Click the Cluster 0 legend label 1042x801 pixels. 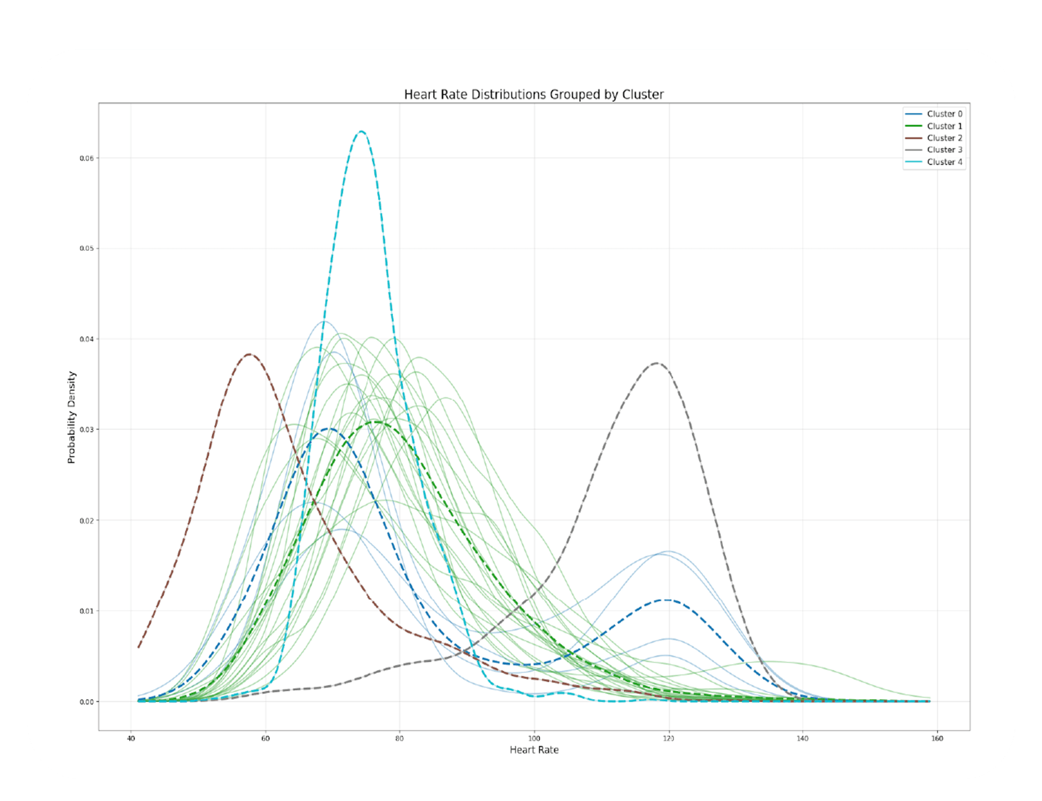(x=944, y=114)
